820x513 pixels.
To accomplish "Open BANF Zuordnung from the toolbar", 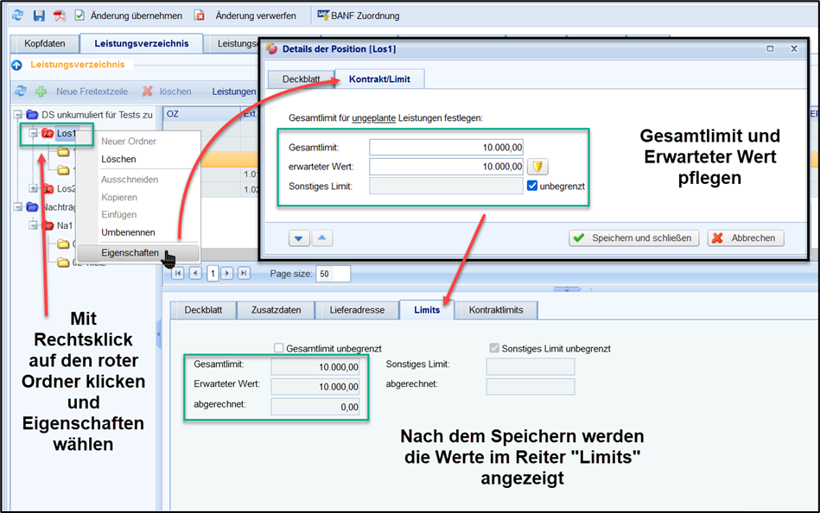I will (x=354, y=16).
